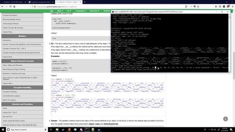Viewport: 235px width, 132px height.
Task: Bookmark this page with the star
Action: (198, 7)
